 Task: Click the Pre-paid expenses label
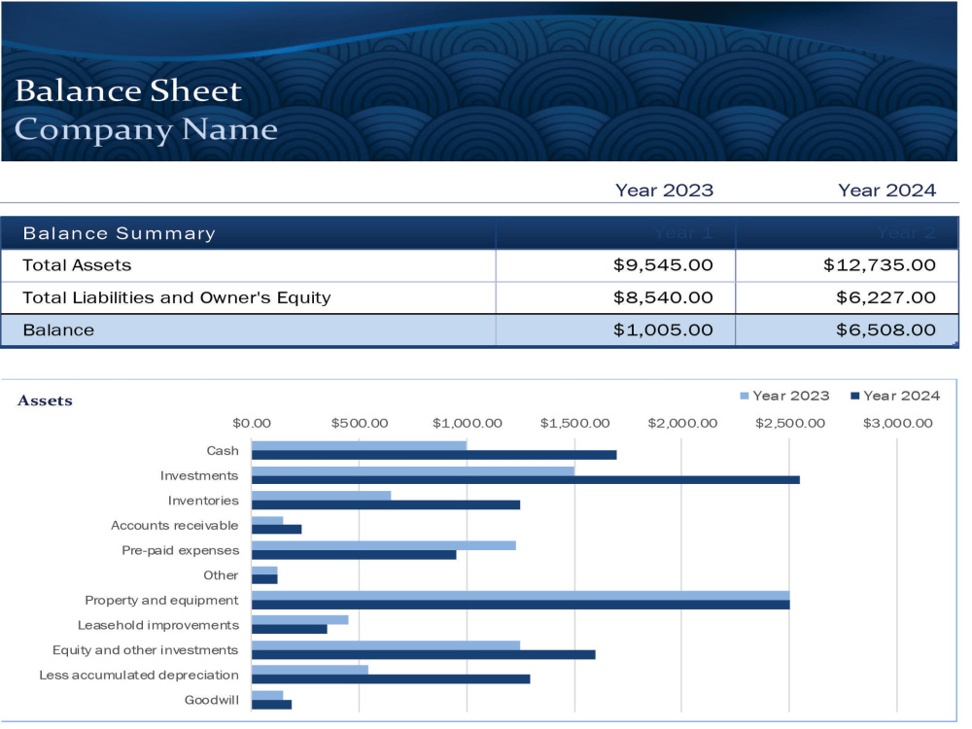[x=181, y=550]
